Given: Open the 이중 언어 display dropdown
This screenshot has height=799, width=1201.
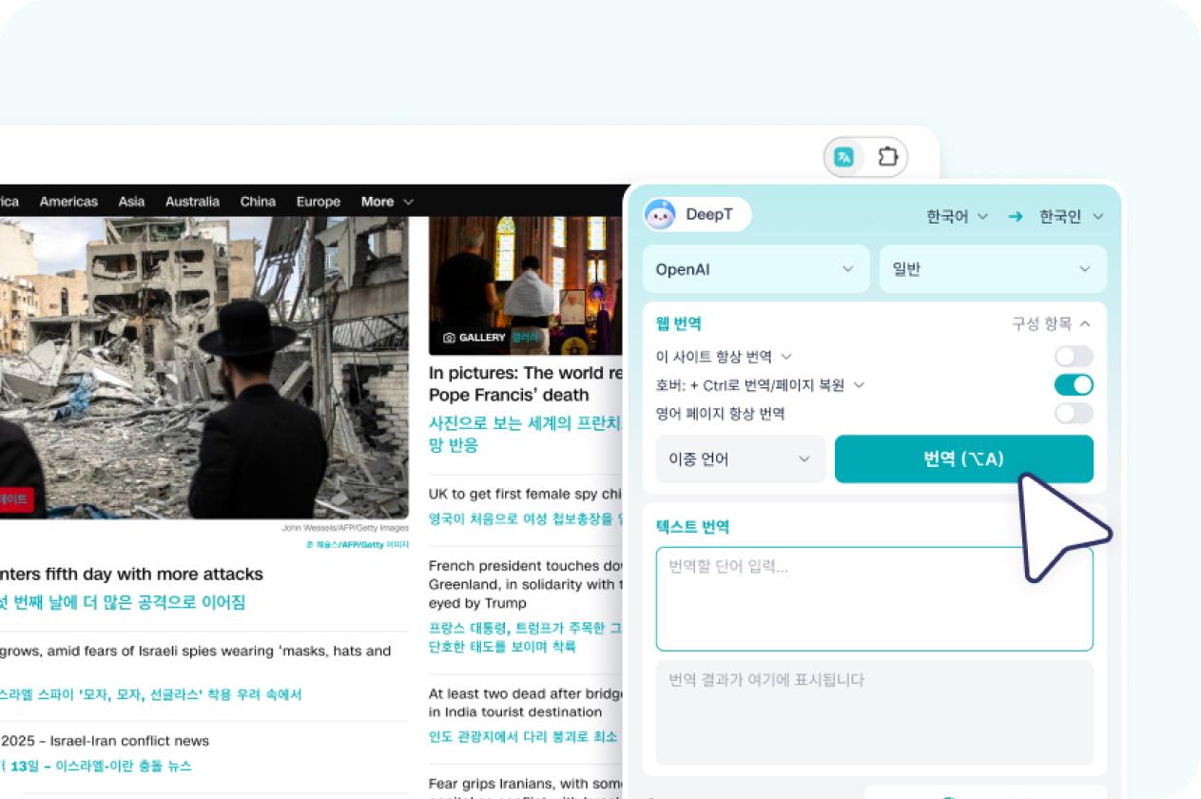Looking at the screenshot, I should point(741,459).
